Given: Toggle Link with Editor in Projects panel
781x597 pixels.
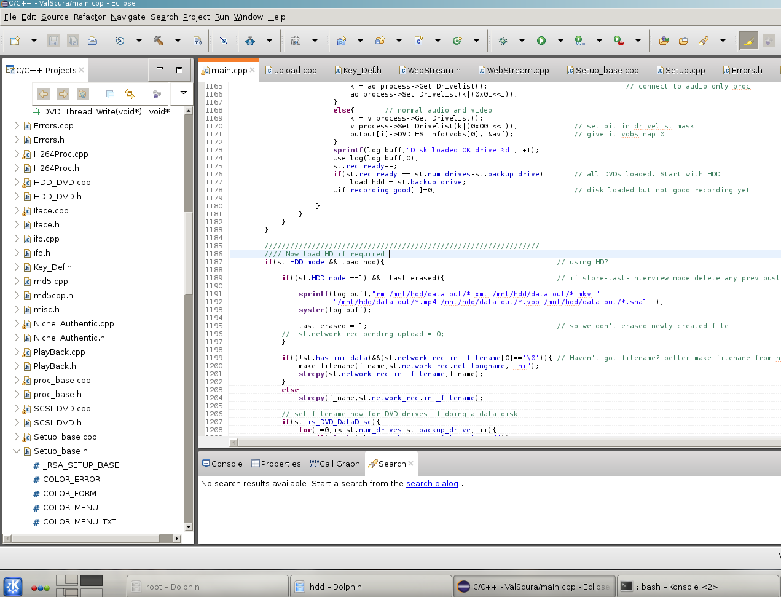Looking at the screenshot, I should [x=130, y=94].
